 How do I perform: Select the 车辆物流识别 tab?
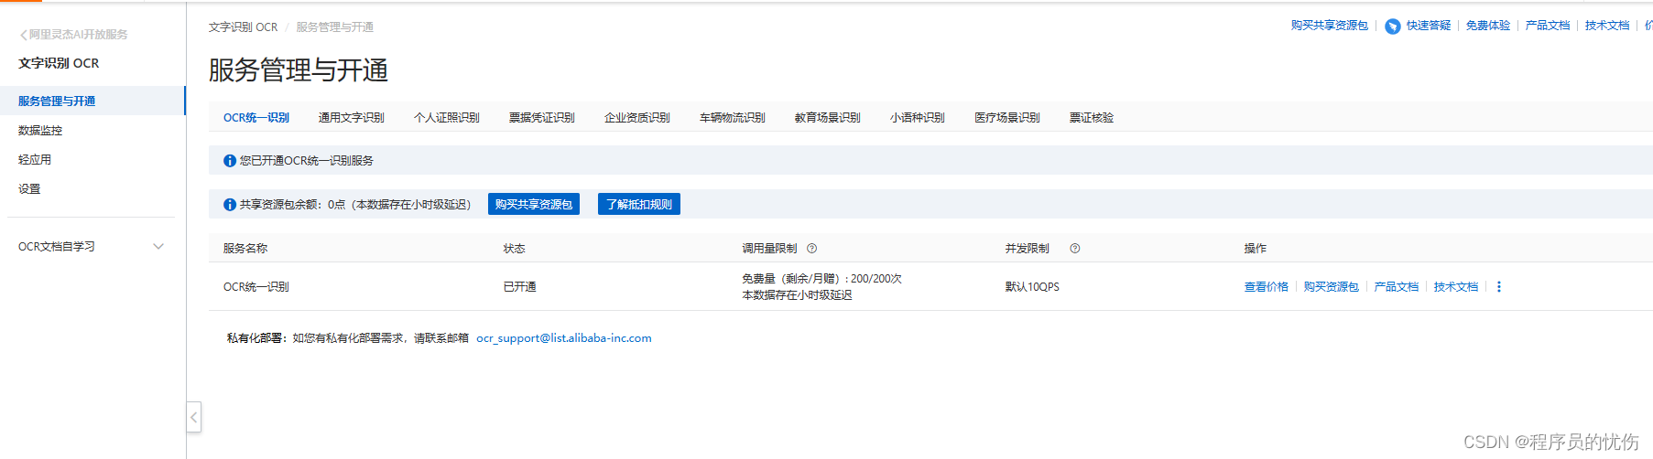point(733,118)
